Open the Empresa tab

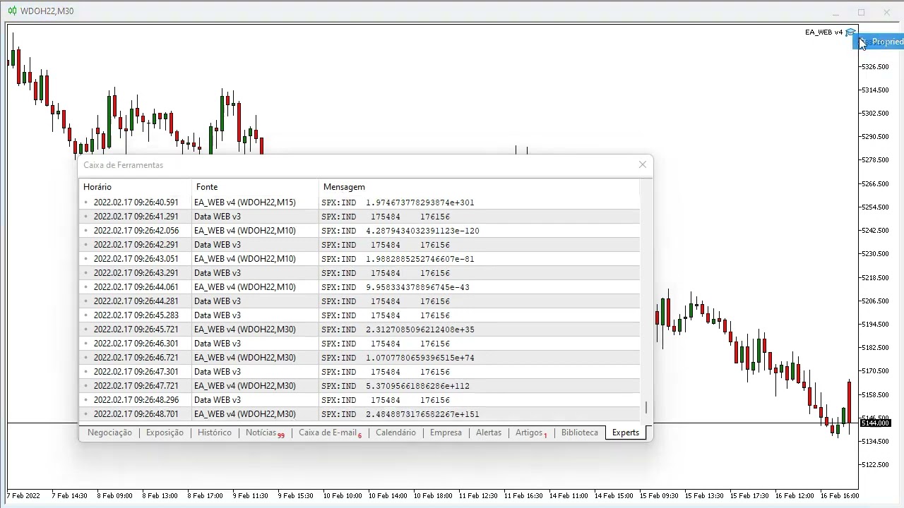446,433
